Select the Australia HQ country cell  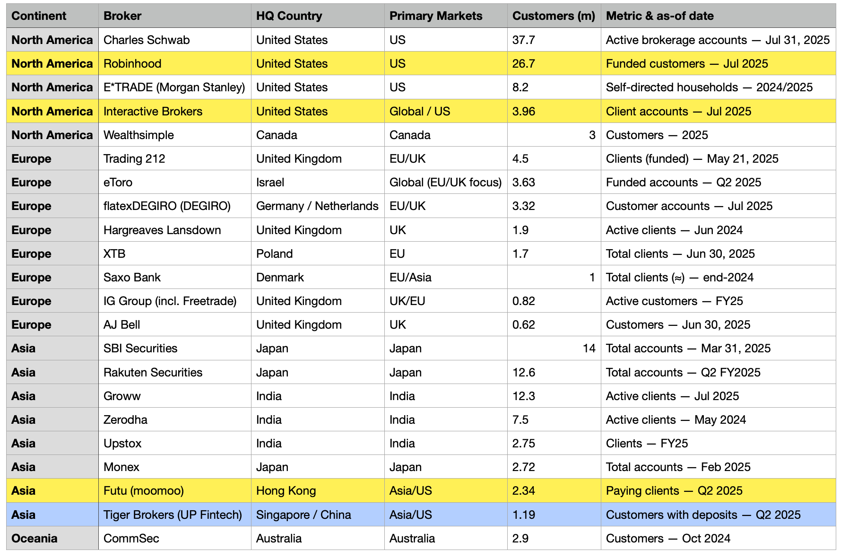(x=318, y=538)
